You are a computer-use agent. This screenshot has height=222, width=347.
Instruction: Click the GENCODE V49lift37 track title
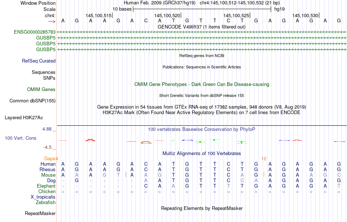[x=202, y=27]
